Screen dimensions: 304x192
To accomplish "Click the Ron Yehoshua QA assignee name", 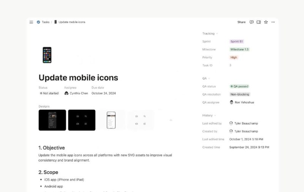I will (x=244, y=102).
